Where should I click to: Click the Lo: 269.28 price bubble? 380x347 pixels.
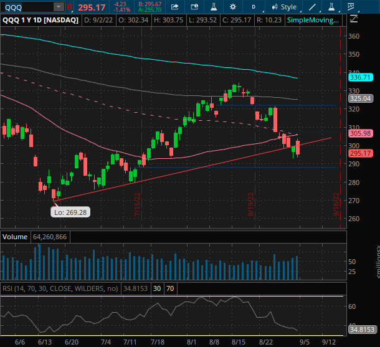coord(70,212)
